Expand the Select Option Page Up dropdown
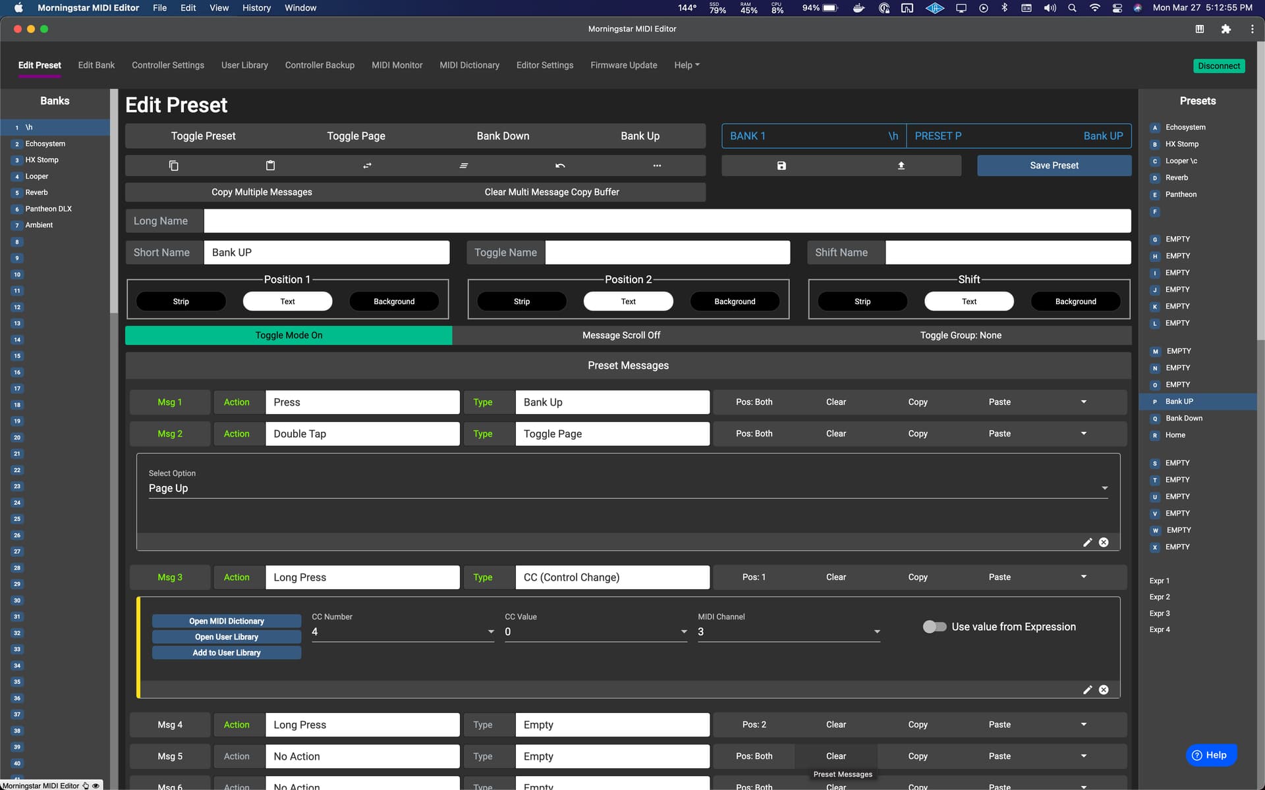Viewport: 1265px width, 790px height. click(x=627, y=488)
